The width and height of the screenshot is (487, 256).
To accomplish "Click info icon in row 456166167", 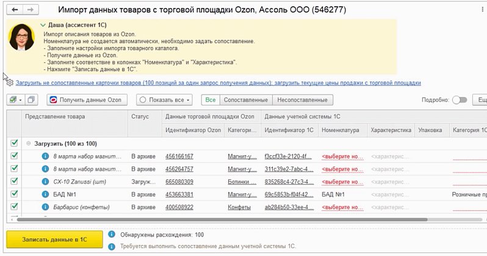I will pos(45,156).
